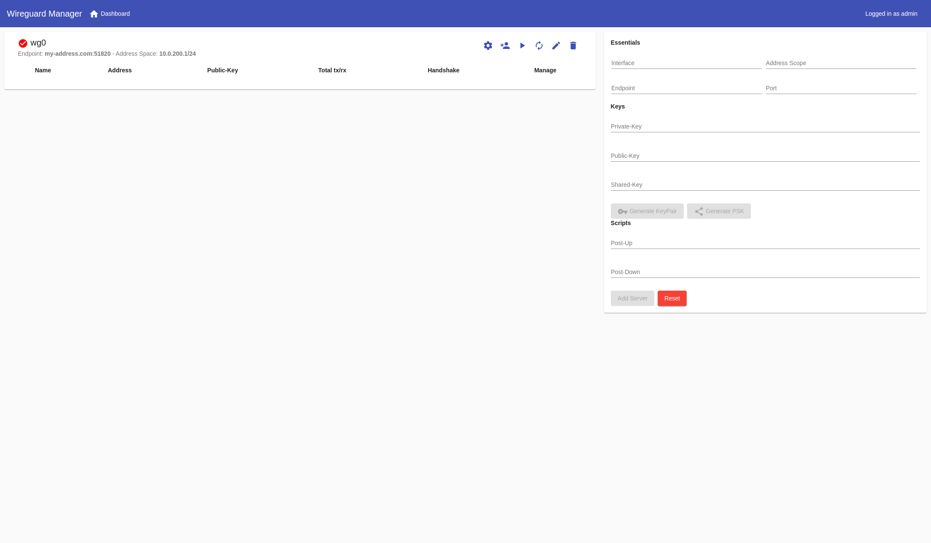This screenshot has width=931, height=543.
Task: Select the Port input field
Action: (840, 88)
